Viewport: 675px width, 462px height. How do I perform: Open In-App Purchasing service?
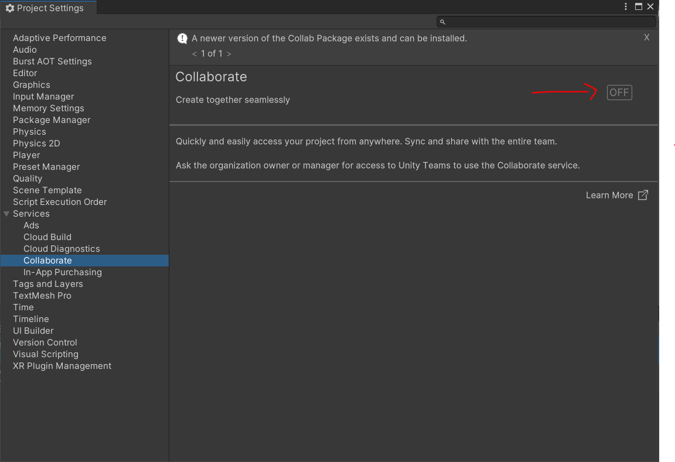(63, 272)
